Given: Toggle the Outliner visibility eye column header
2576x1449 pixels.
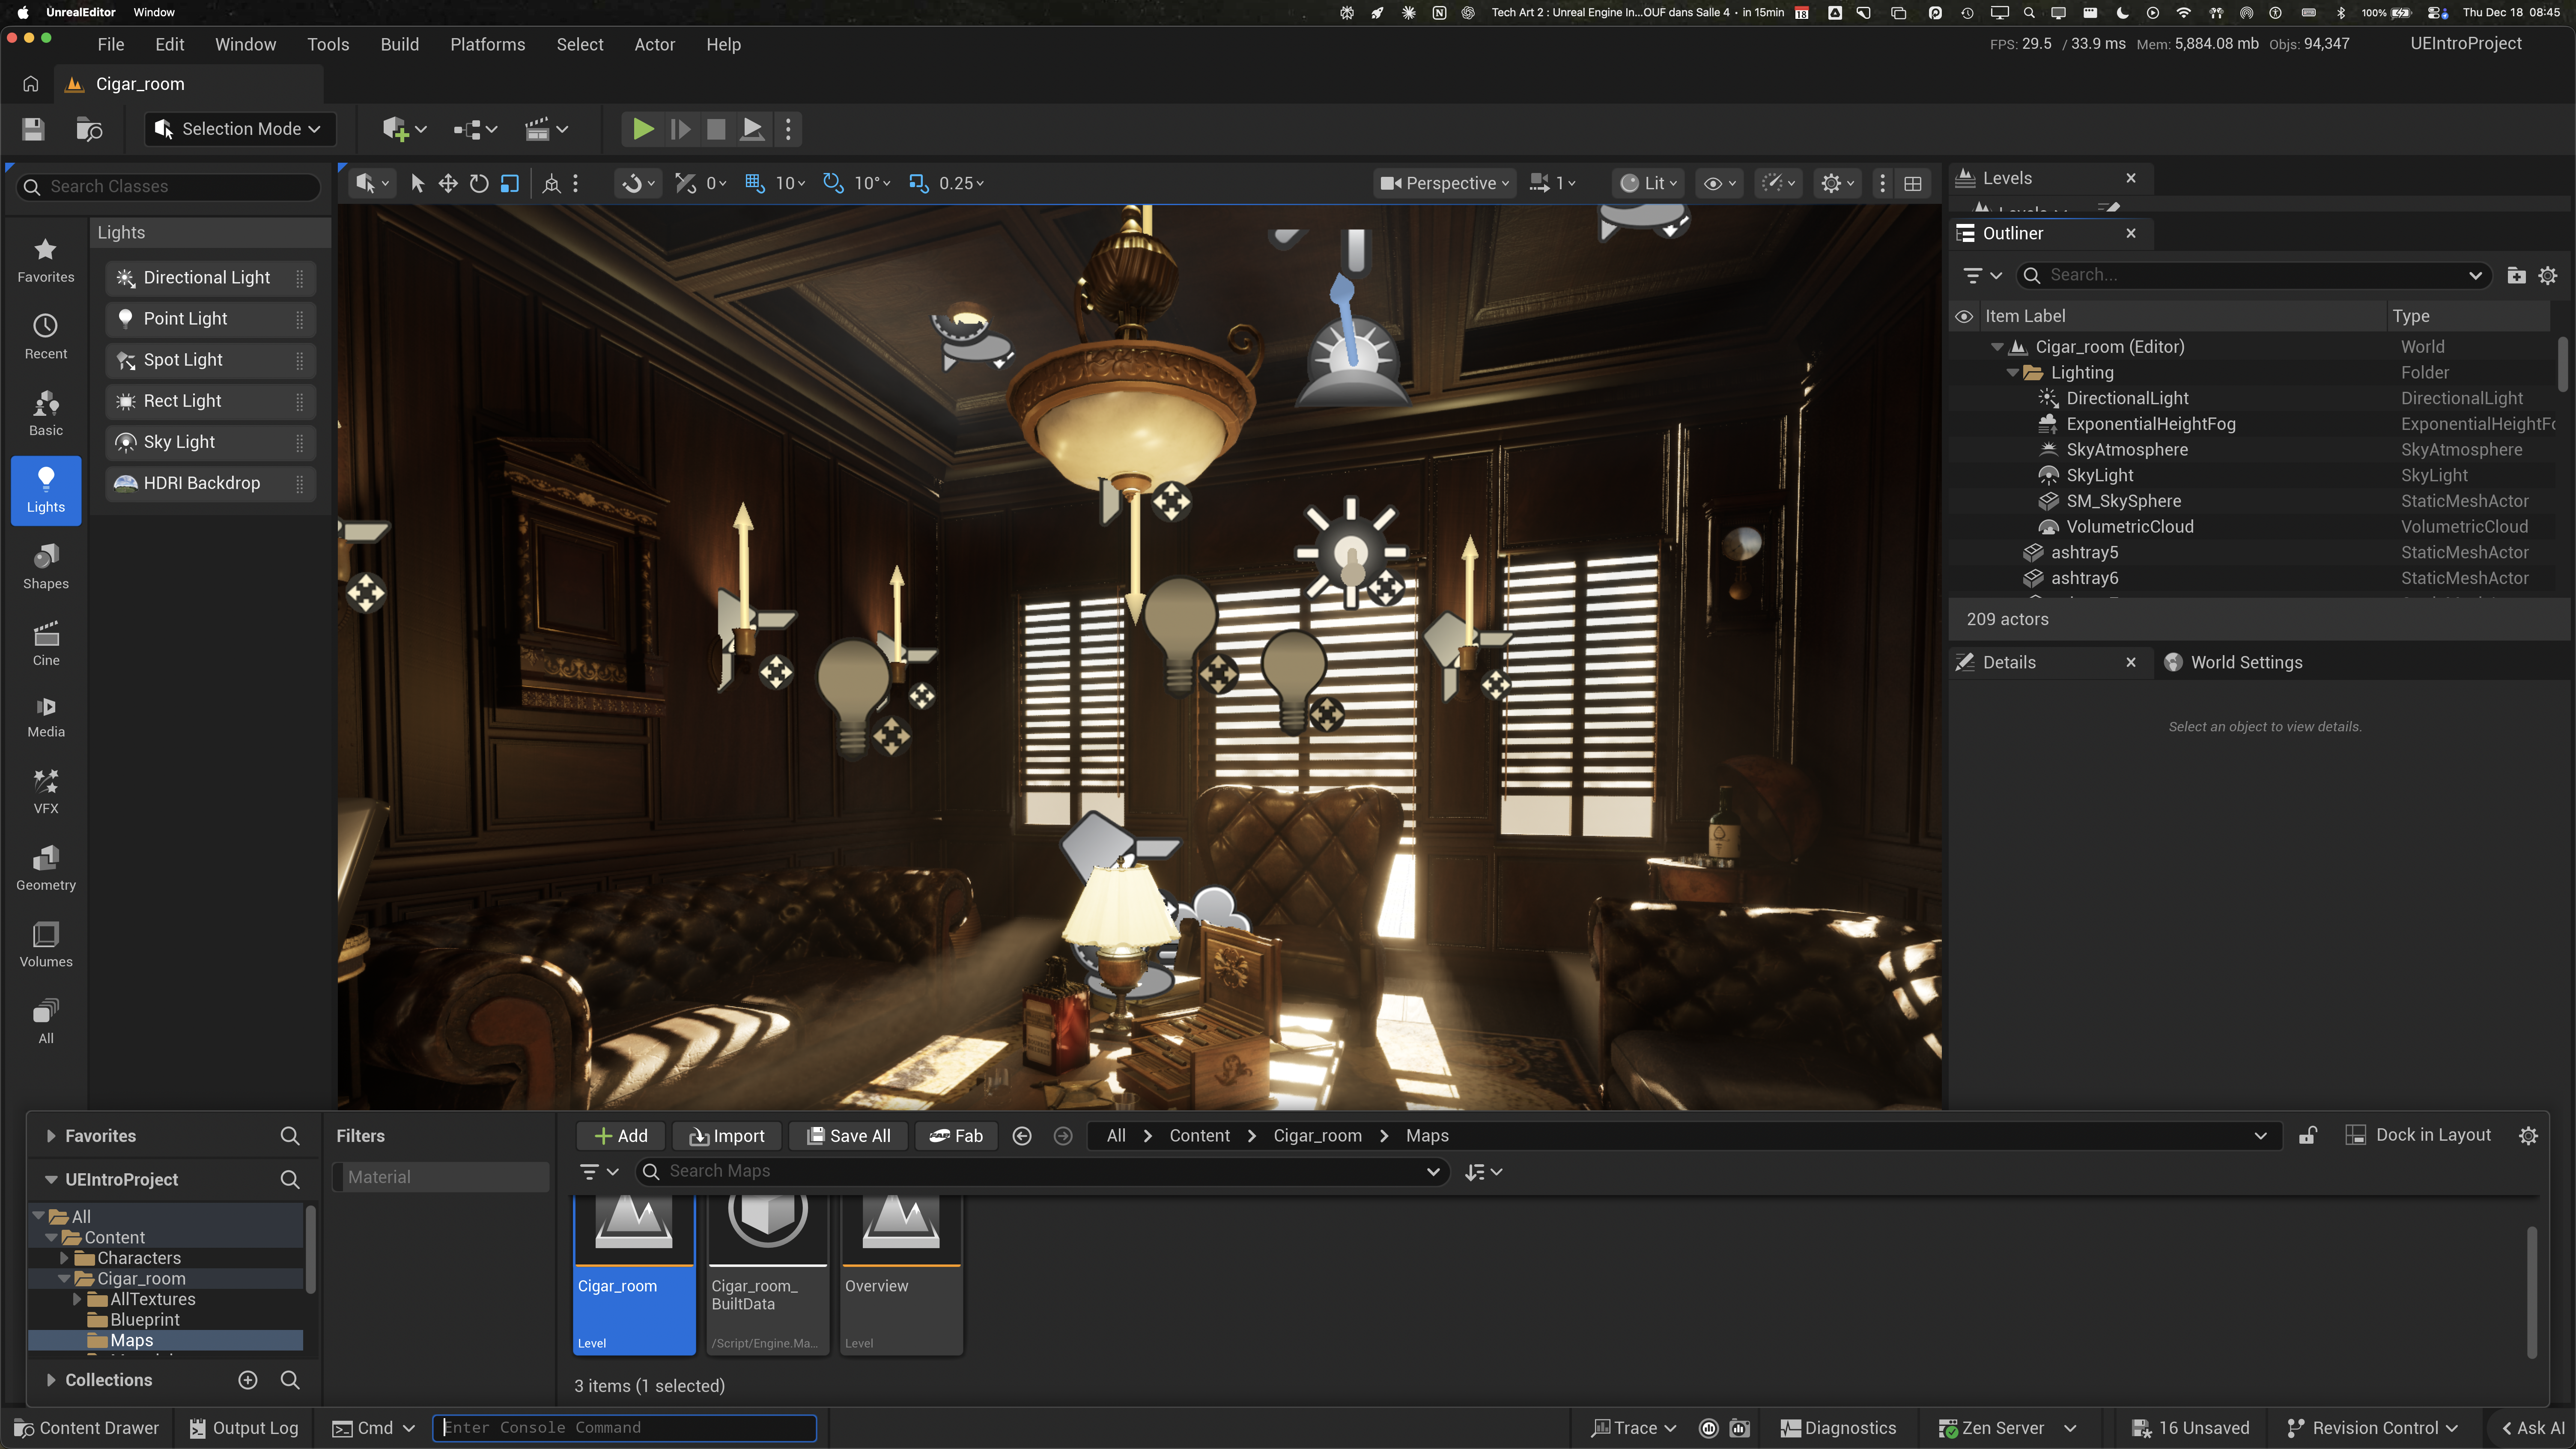Looking at the screenshot, I should (1964, 316).
